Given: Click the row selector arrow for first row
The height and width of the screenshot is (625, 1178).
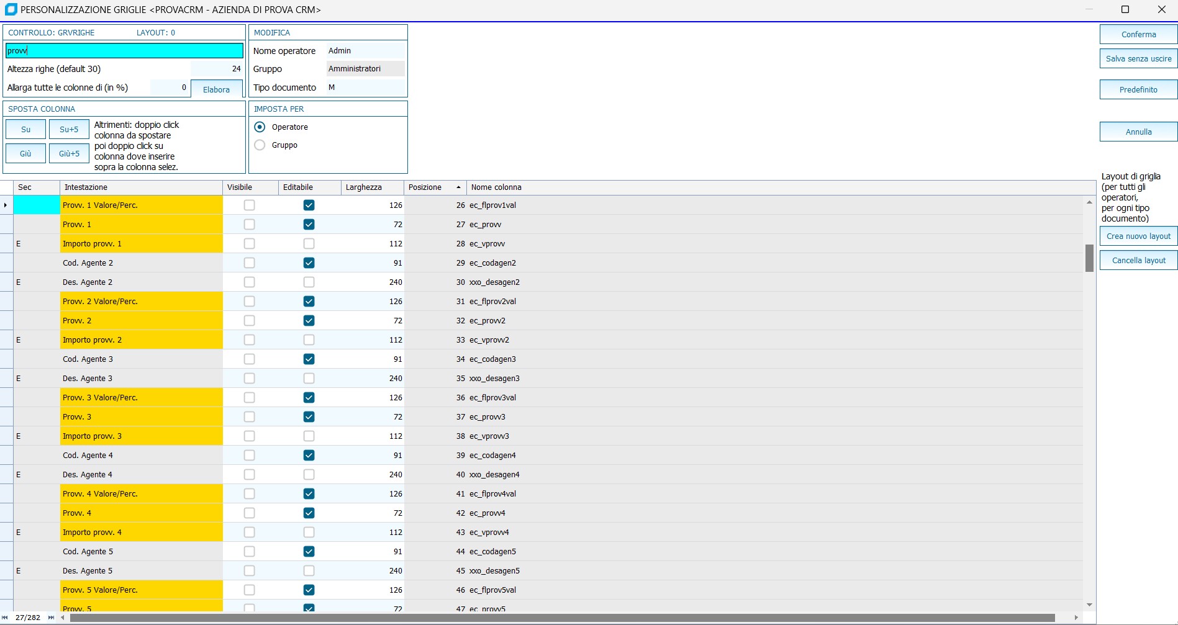Looking at the screenshot, I should pyautogui.click(x=6, y=205).
